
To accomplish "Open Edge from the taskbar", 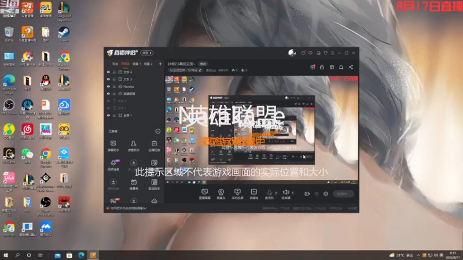I will (81, 255).
